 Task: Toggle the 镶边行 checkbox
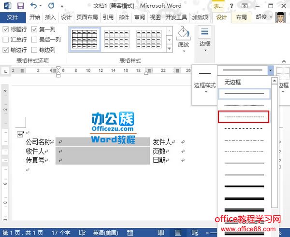pos(6,50)
